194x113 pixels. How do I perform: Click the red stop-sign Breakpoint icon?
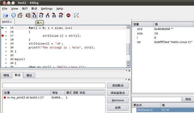(68, 15)
